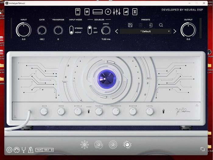This screenshot has width=213, height=160.
Task: Toggle the Doubler on/off switch
Action: (90, 30)
